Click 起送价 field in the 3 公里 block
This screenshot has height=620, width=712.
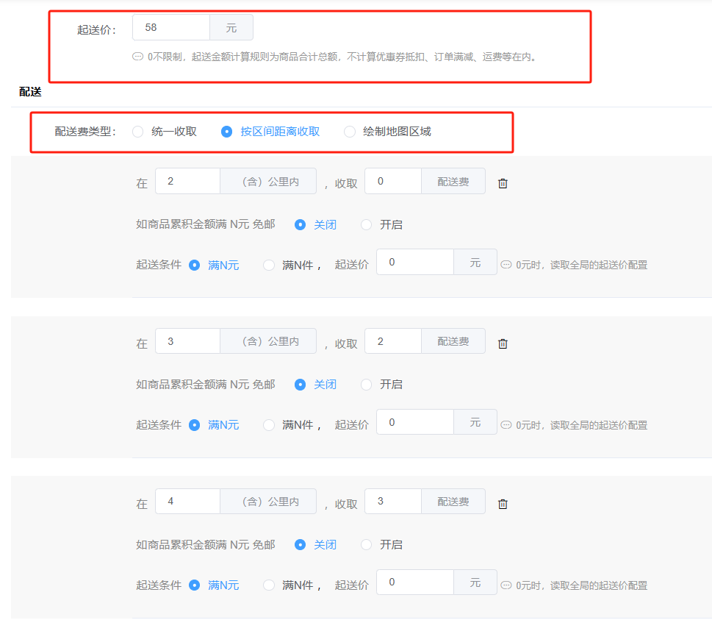(x=415, y=422)
